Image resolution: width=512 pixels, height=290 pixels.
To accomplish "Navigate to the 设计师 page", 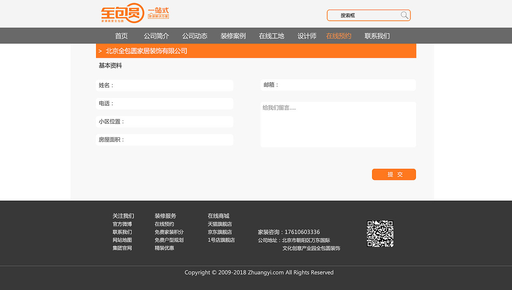I will 307,36.
